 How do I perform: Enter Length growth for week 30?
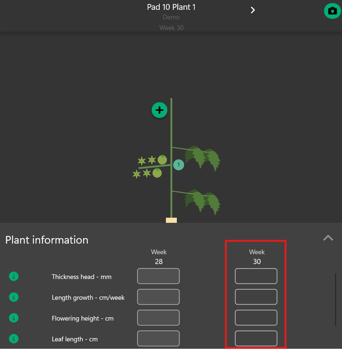tap(256, 297)
